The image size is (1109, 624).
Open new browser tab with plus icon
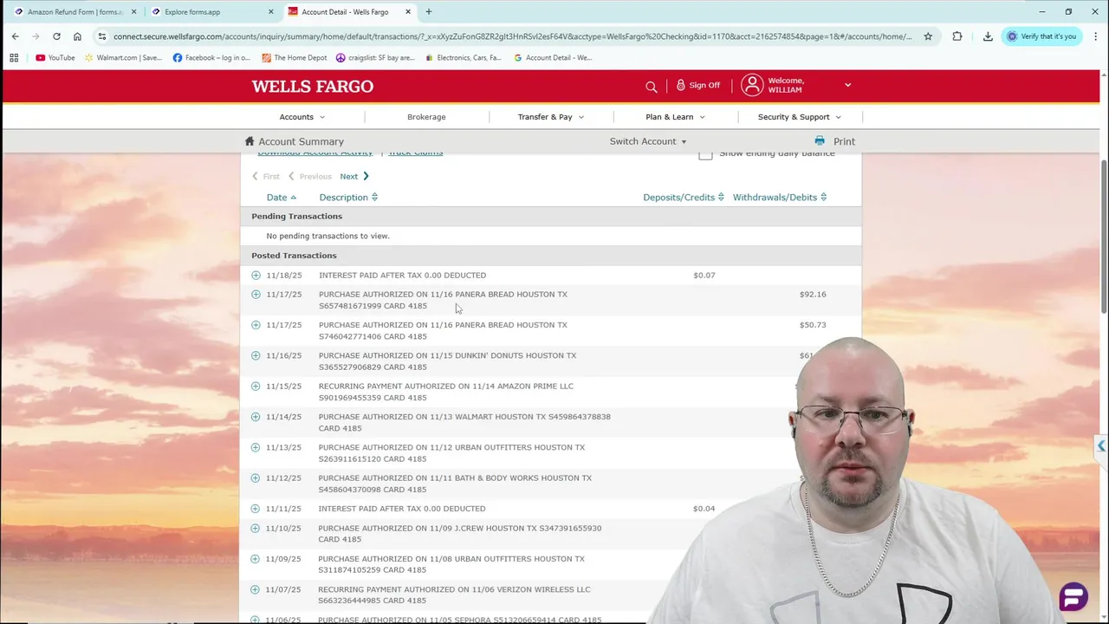click(x=428, y=12)
